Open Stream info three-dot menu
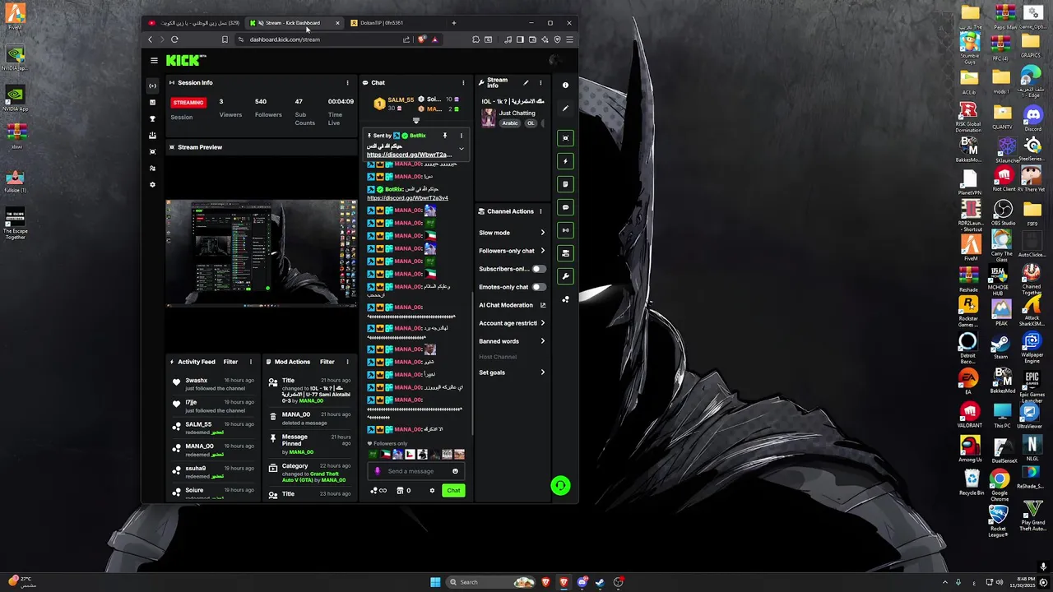Screen dimensions: 1053x592 (x=540, y=82)
